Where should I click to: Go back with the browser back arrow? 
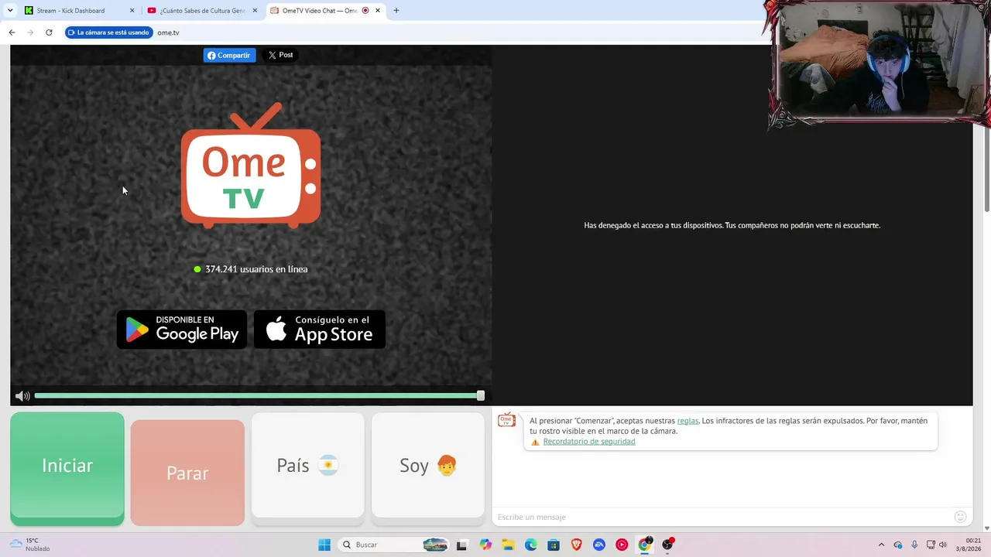[x=12, y=32]
